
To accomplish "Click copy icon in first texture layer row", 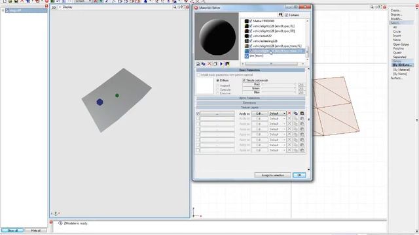I will 295,113.
